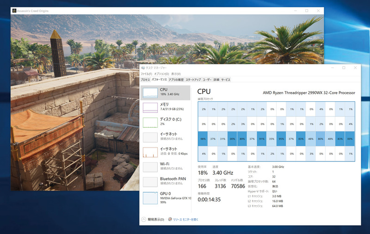This screenshot has width=370, height=234.
Task: Click the 91% logical processor cell
Action: click(x=262, y=139)
